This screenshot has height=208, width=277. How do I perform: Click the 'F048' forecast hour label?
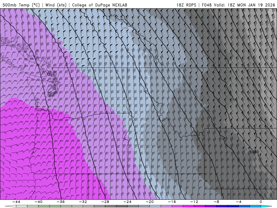click(x=207, y=5)
